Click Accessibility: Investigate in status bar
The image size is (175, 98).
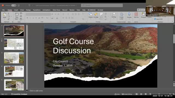click(19, 94)
